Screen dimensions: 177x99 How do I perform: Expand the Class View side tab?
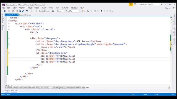174,41
